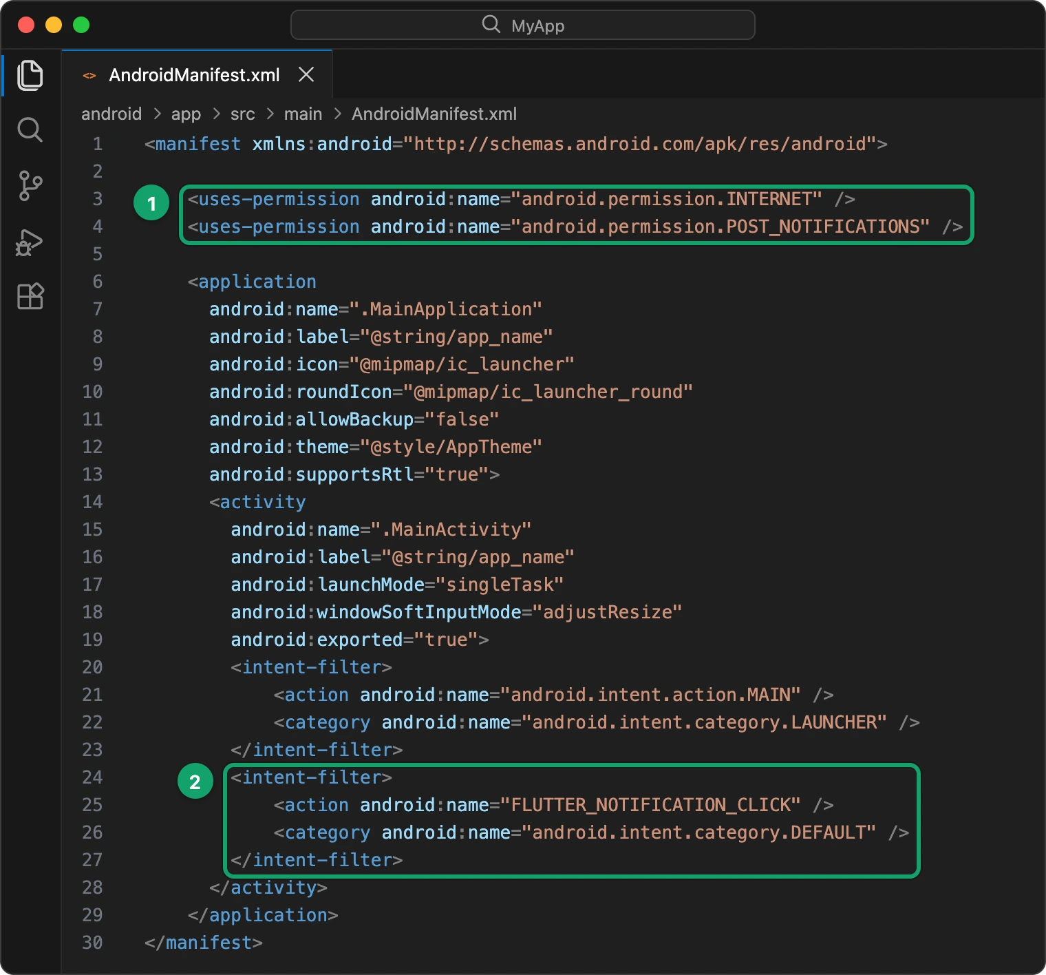Click the closing </activity> tag

tap(268, 888)
